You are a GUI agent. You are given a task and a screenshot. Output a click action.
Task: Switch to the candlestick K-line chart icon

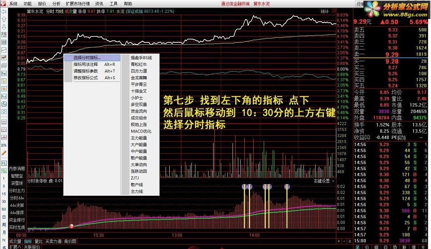click(x=4, y=58)
